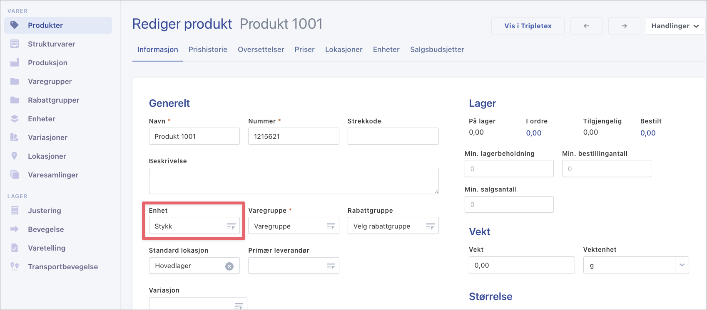The width and height of the screenshot is (707, 310).
Task: Switch to the Prishistorie tab
Action: 208,49
